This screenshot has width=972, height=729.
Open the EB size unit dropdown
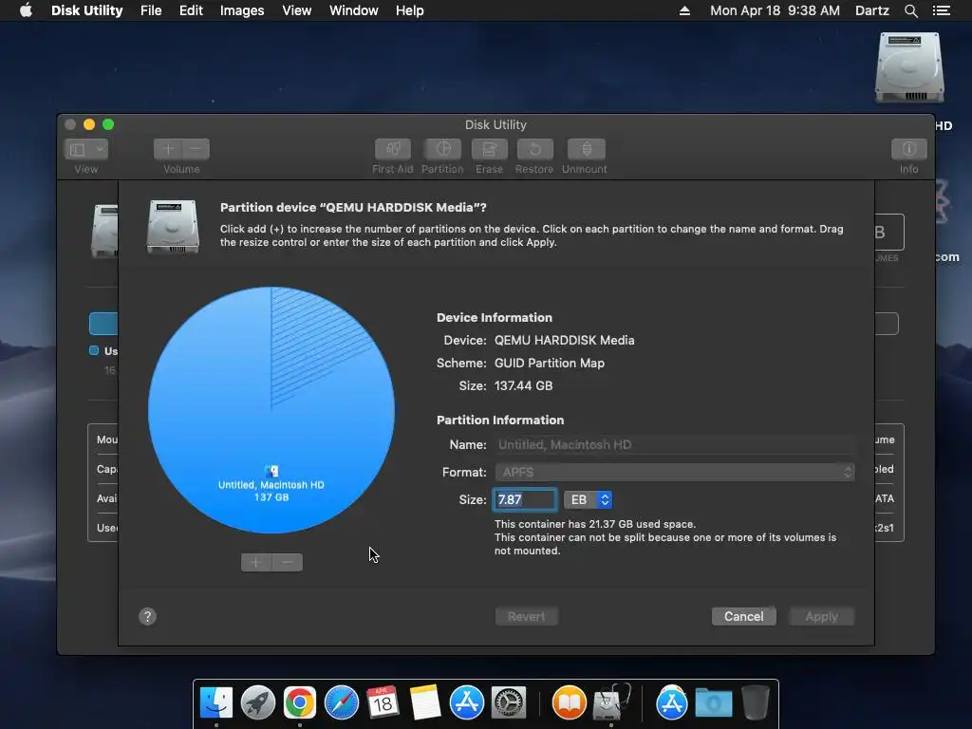[588, 499]
